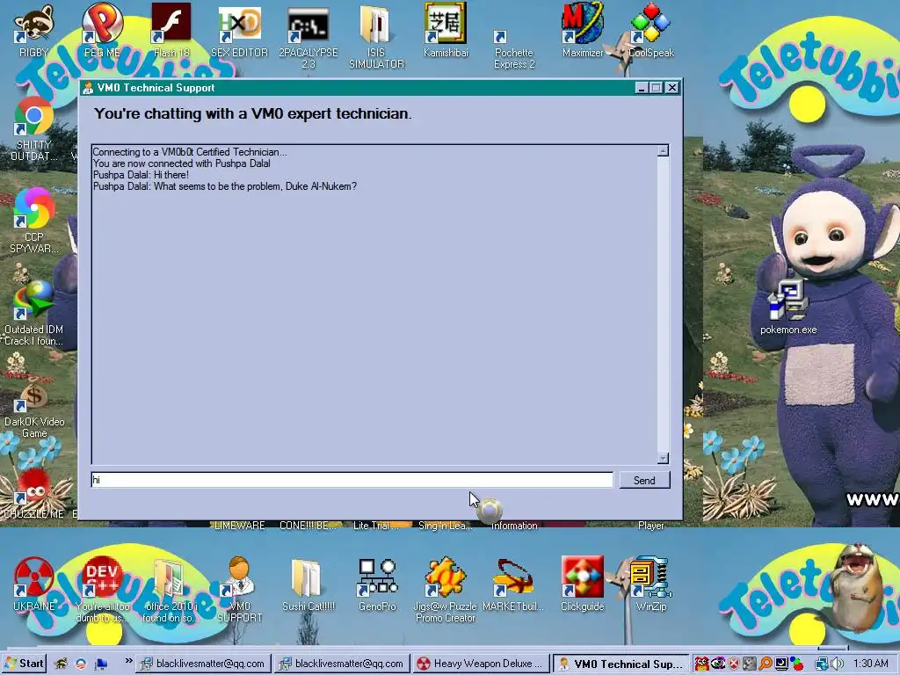Click the red shield tray icon
The width and height of the screenshot is (900, 675).
coord(734,664)
